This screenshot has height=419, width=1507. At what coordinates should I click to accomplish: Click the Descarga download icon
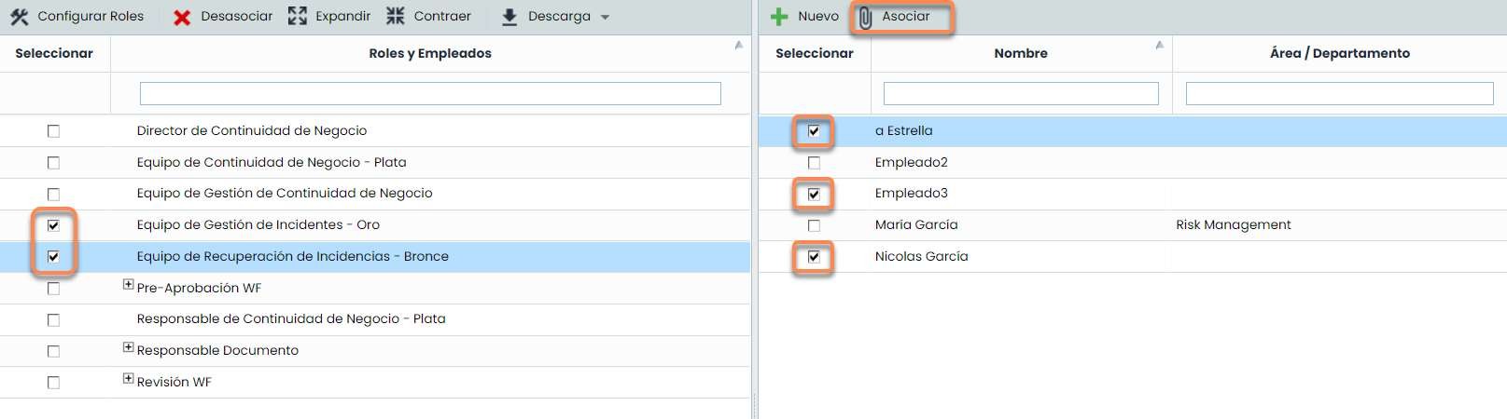pyautogui.click(x=509, y=17)
